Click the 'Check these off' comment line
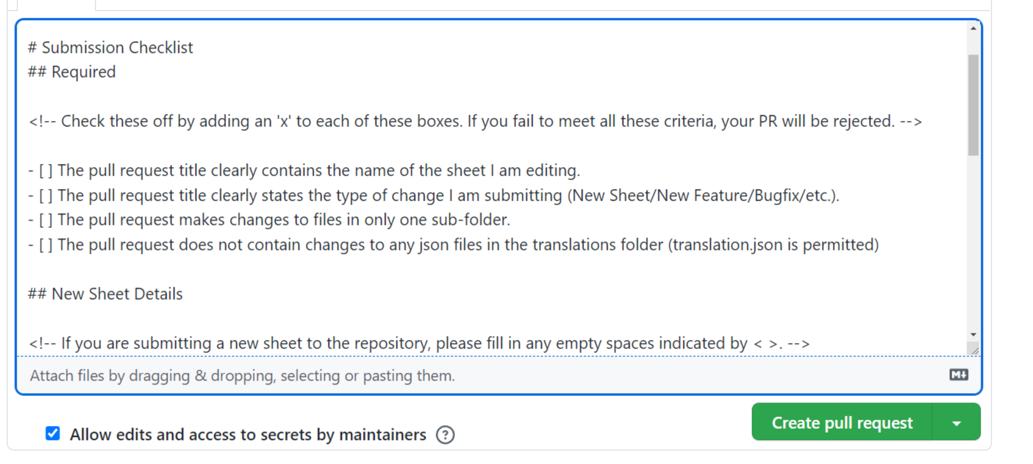The width and height of the screenshot is (1033, 464). [474, 121]
